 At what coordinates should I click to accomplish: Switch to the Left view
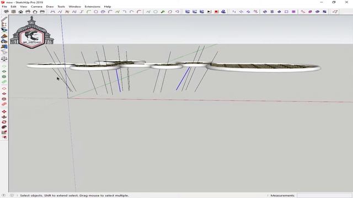pyautogui.click(x=42, y=12)
